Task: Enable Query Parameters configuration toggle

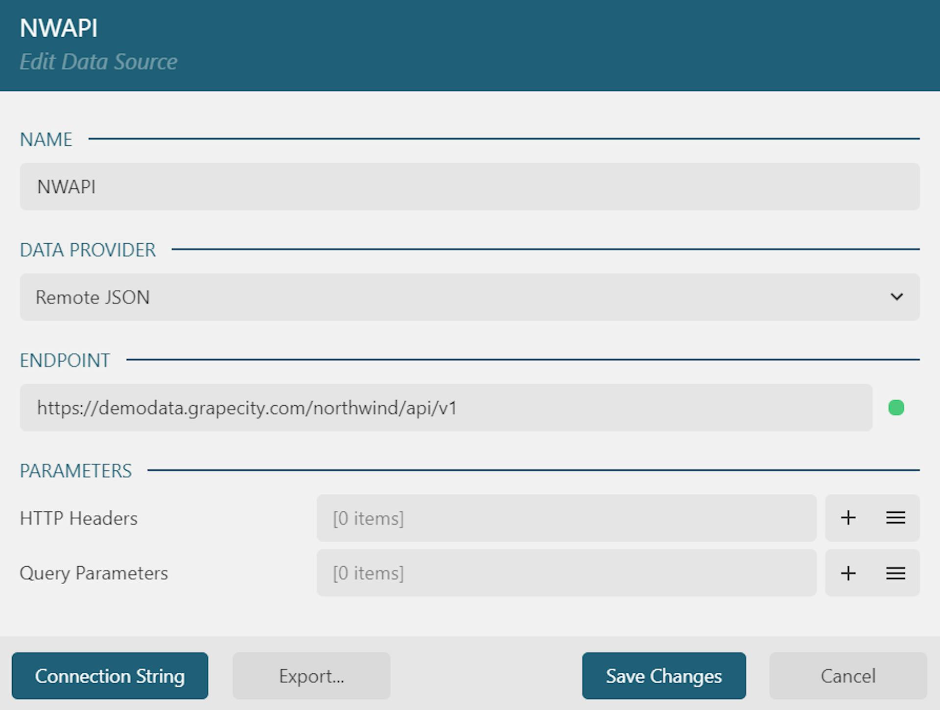Action: point(896,573)
